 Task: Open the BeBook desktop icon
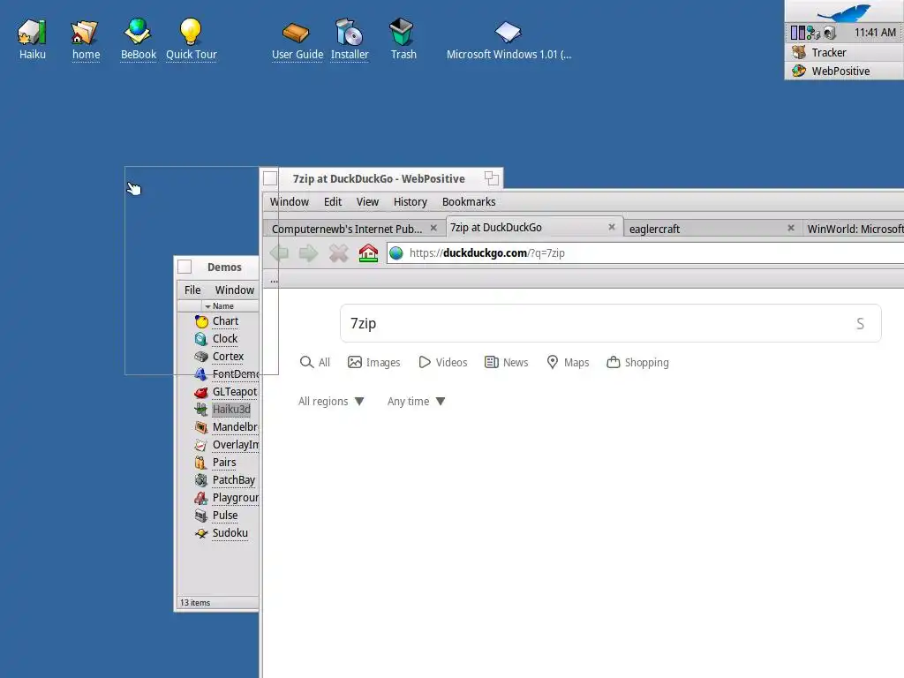click(138, 33)
